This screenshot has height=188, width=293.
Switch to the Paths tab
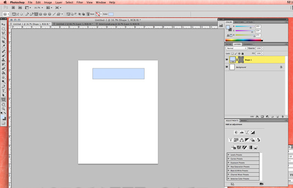(x=229, y=44)
